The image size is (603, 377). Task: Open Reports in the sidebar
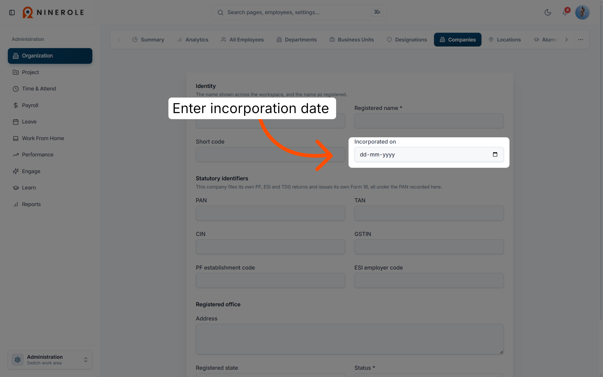coord(50,204)
